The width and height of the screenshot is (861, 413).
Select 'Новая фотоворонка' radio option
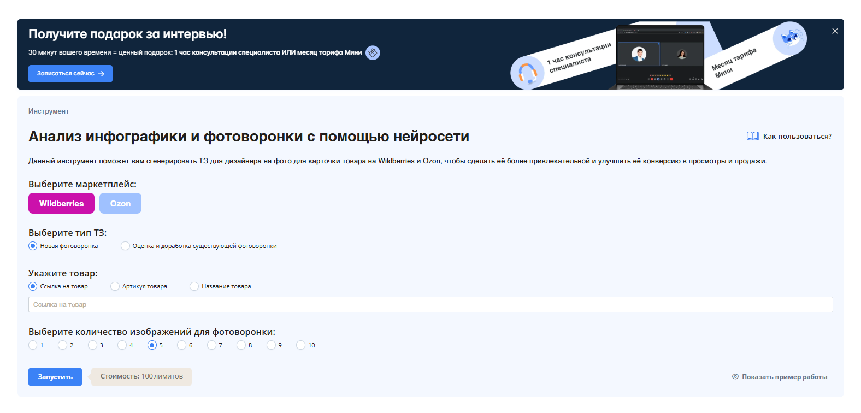click(33, 246)
